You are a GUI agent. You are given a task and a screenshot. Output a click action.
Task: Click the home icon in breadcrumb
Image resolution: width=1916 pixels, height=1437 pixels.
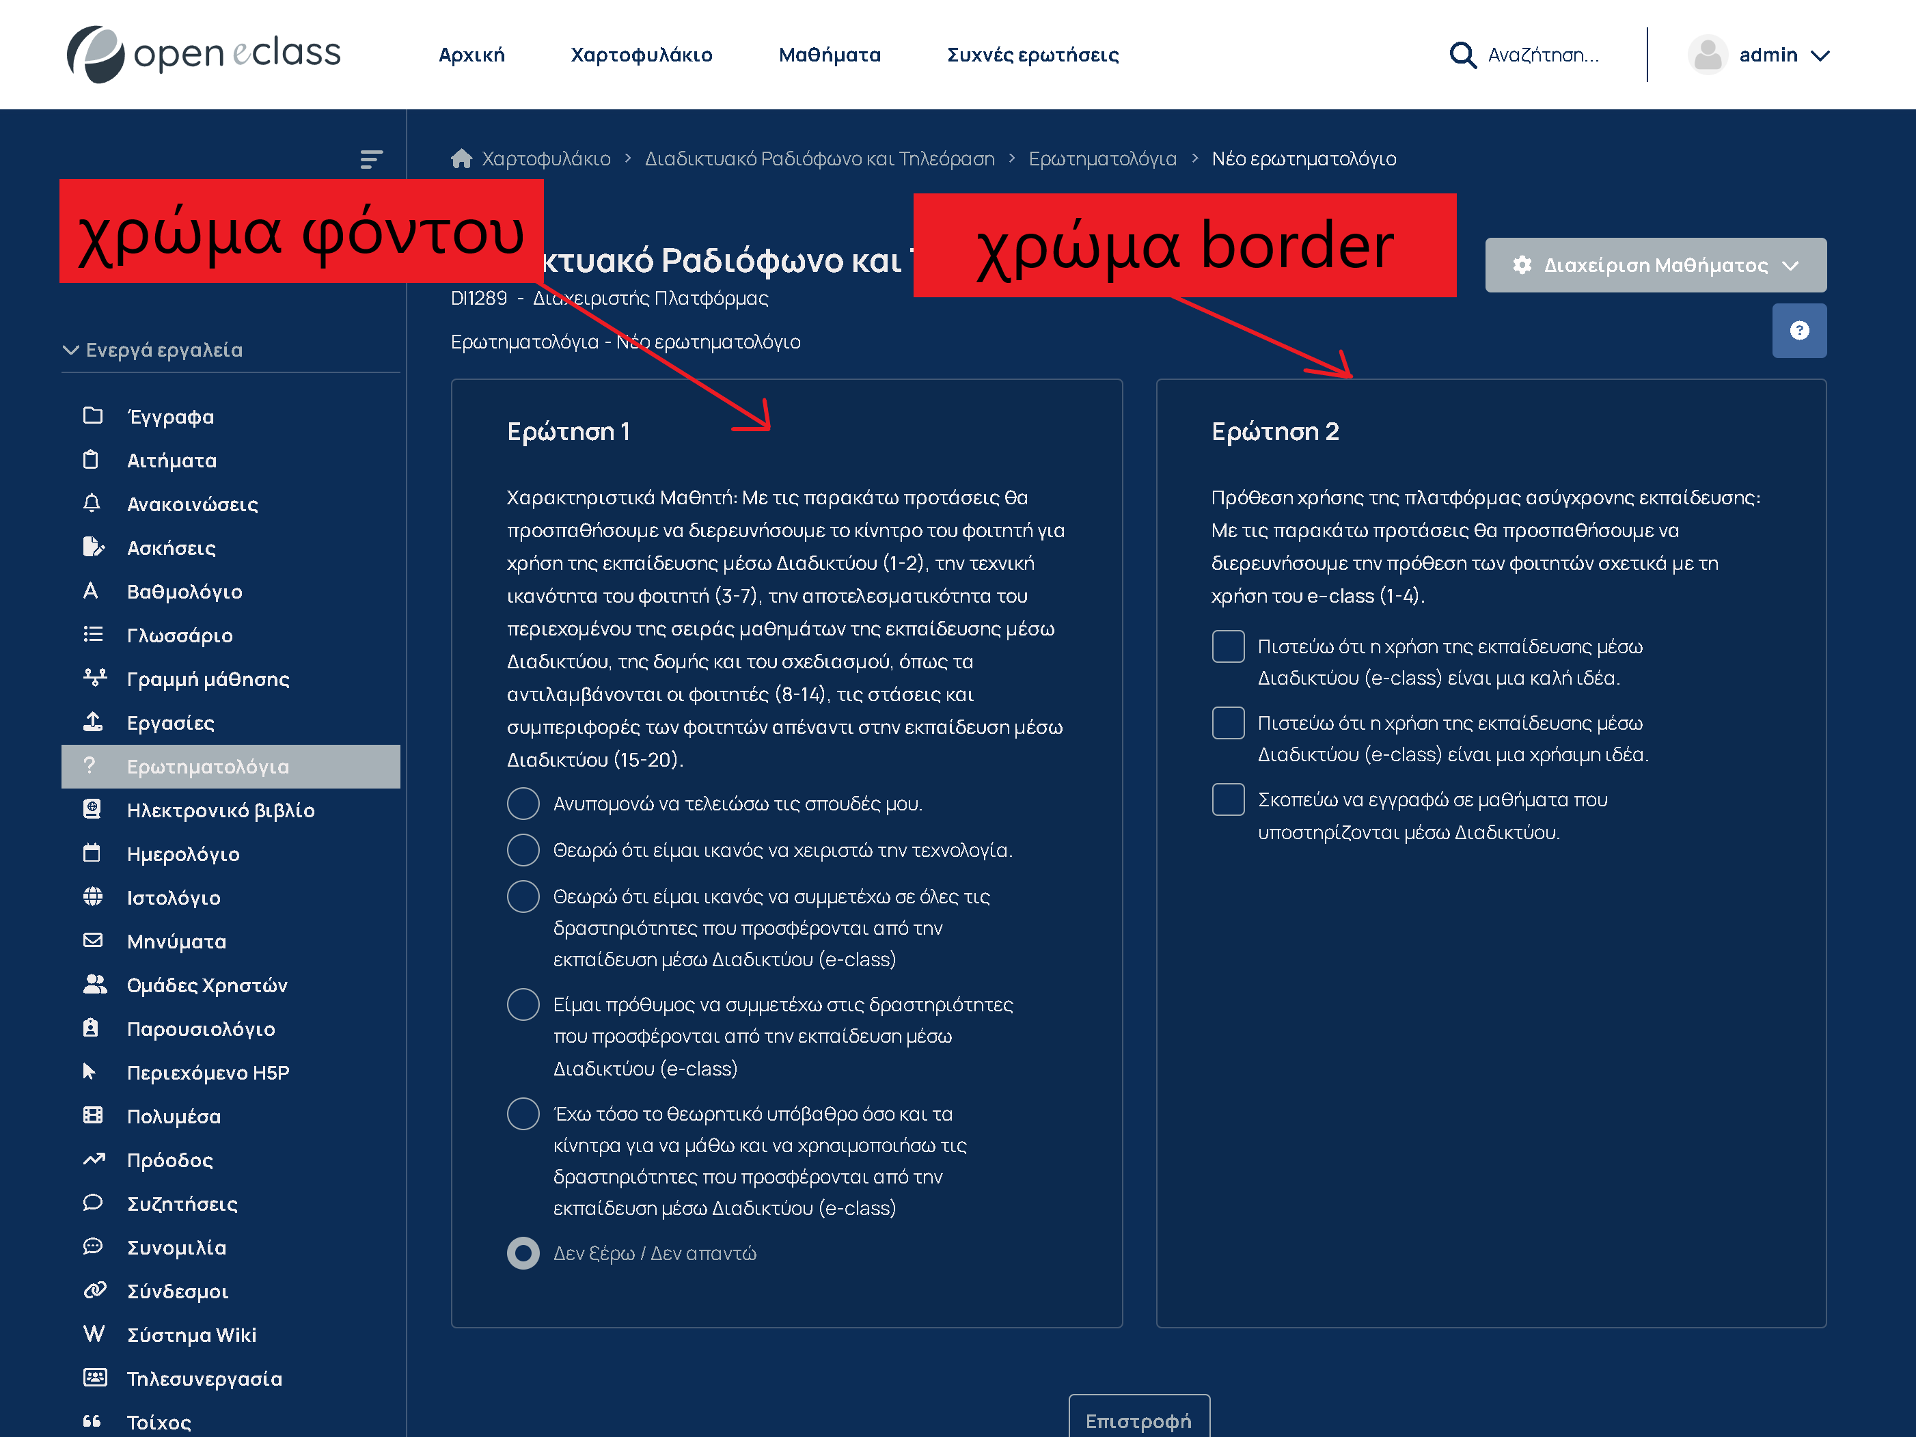pyautogui.click(x=461, y=159)
